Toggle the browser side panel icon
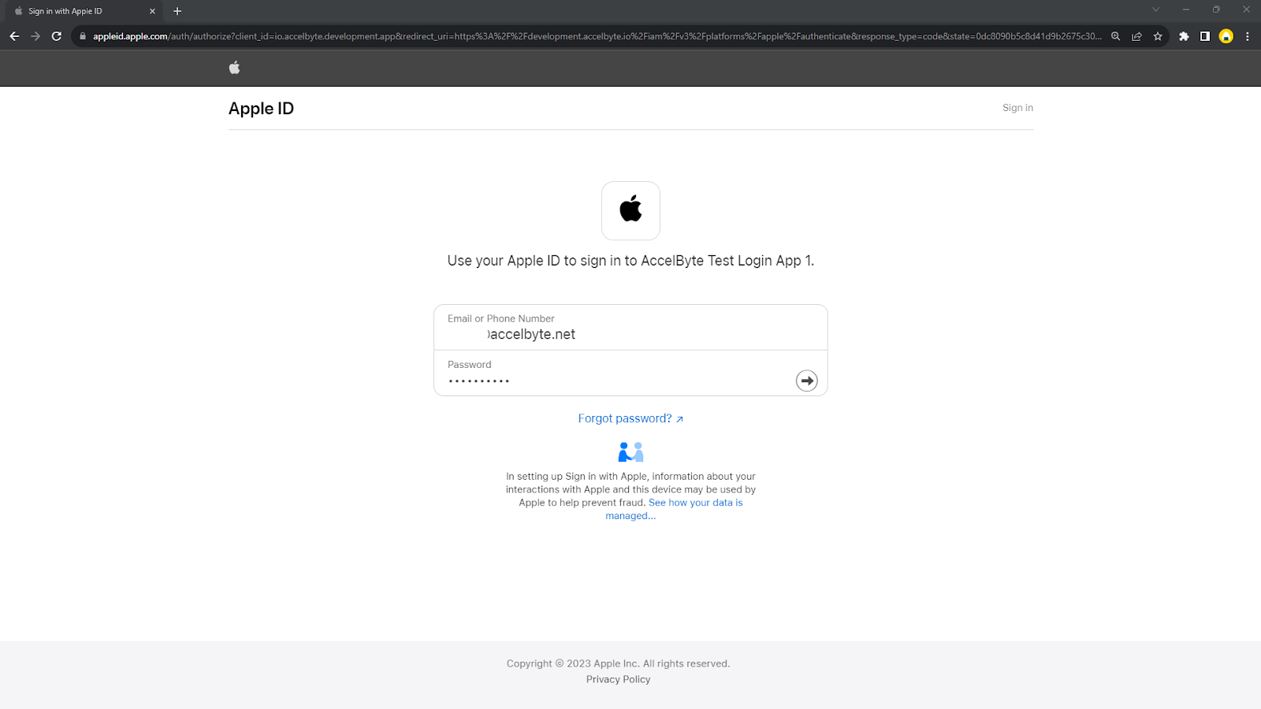Image resolution: width=1261 pixels, height=709 pixels. point(1205,36)
